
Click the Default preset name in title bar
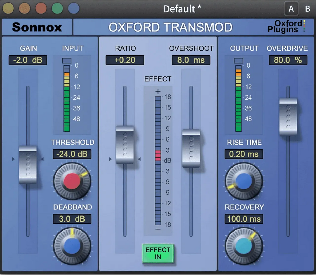182,8
